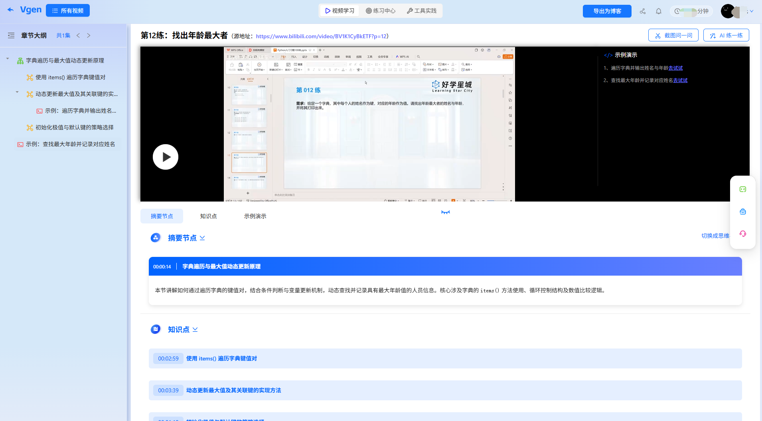Click 去试试 for 遍历字典并输出姓名与年龄
Screen dimensions: 762x421
pyautogui.click(x=675, y=68)
